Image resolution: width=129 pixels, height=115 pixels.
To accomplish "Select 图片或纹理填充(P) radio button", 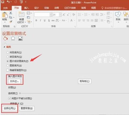I will [8, 61].
